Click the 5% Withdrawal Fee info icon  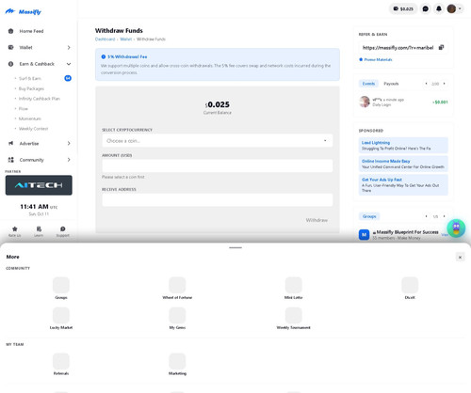[x=104, y=56]
